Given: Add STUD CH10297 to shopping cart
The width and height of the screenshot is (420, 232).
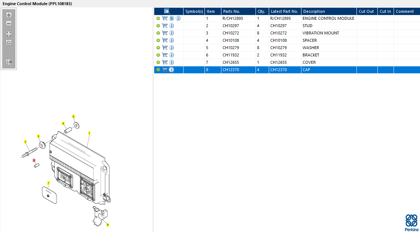Looking at the screenshot, I should 165,26.
